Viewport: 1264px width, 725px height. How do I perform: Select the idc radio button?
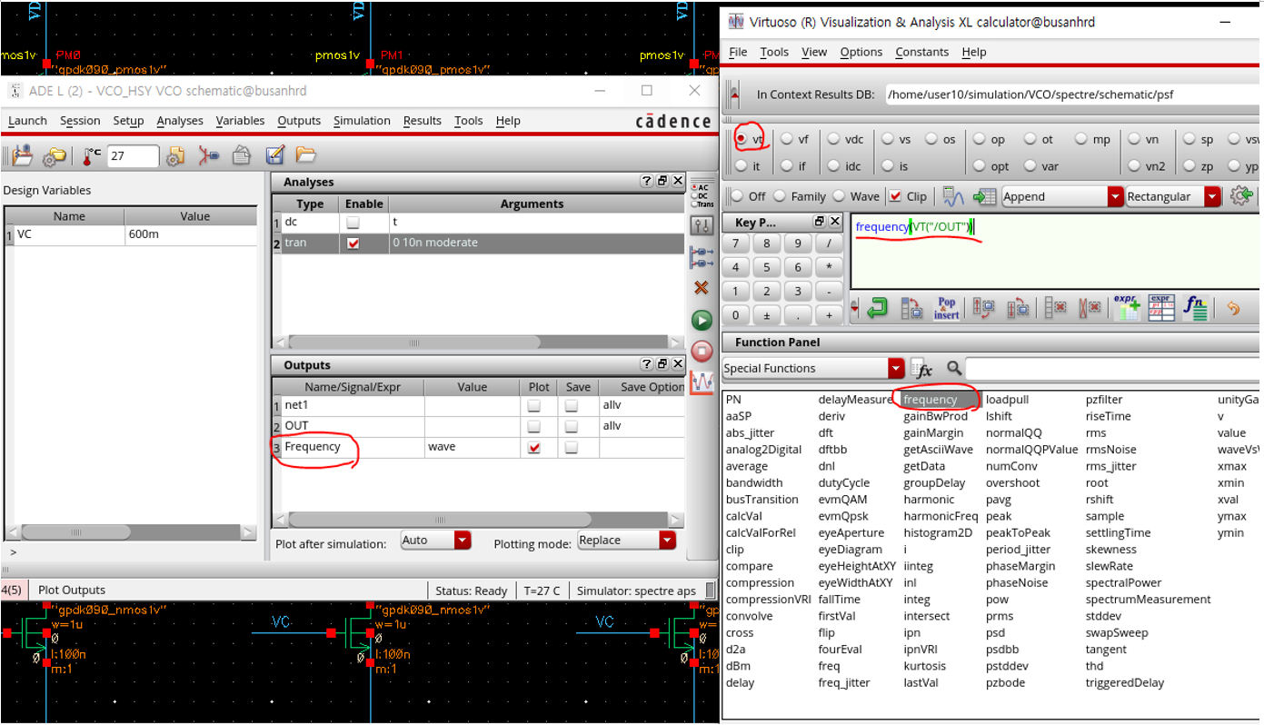(834, 166)
